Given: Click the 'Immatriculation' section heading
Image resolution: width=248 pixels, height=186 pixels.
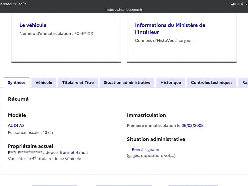Looking at the screenshot, I should [146, 115].
